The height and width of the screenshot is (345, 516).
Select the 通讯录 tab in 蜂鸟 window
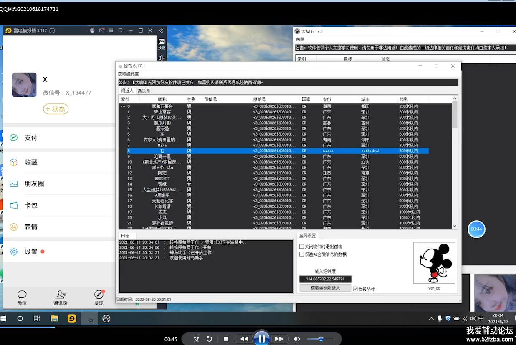click(x=144, y=91)
